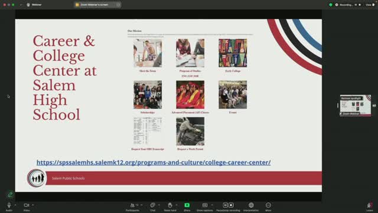Open the Events audience photo
The image size is (378, 213).
click(233, 95)
